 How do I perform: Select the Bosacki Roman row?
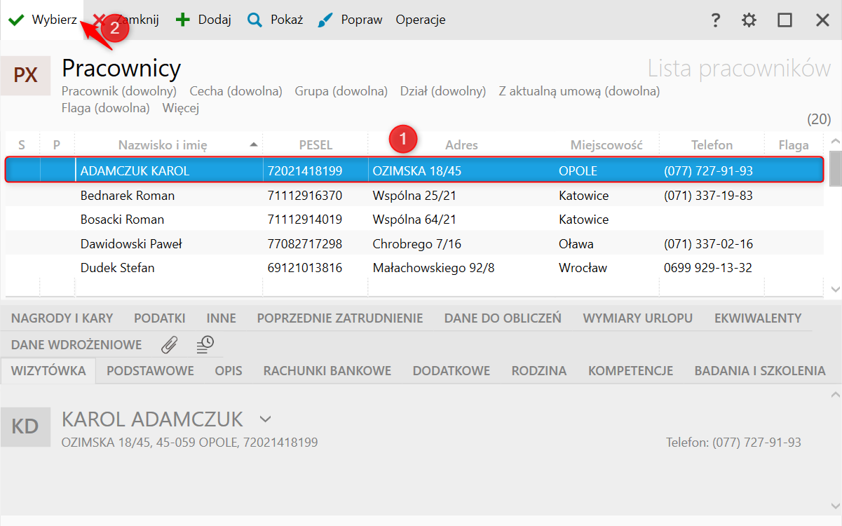[x=414, y=220]
